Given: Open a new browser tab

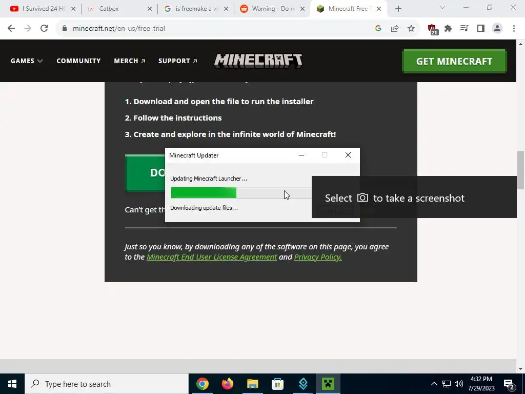Looking at the screenshot, I should [x=398, y=9].
